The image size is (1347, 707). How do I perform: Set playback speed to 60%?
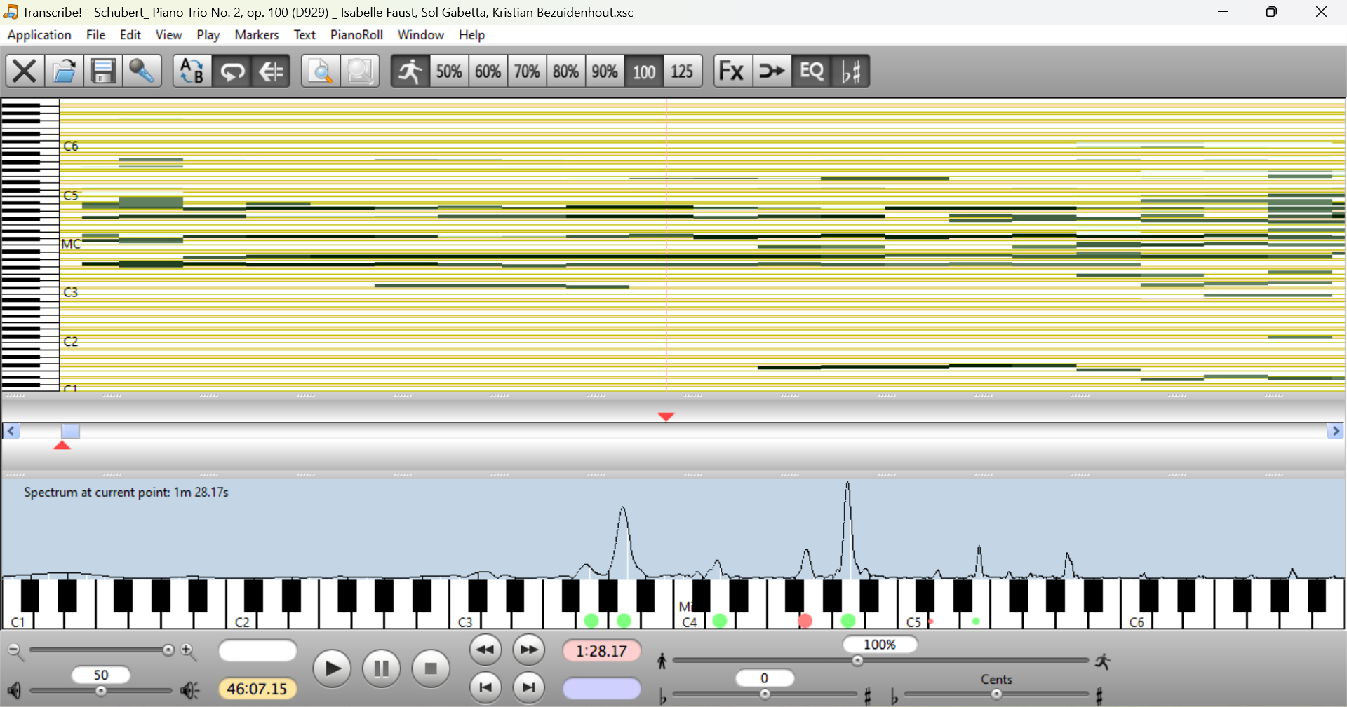coord(488,71)
